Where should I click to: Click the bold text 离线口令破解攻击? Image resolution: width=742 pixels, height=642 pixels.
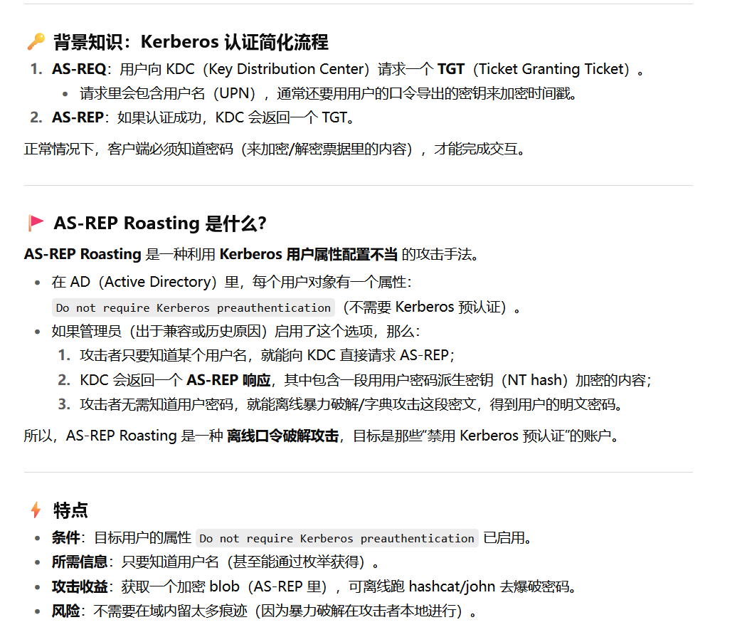[x=282, y=436]
